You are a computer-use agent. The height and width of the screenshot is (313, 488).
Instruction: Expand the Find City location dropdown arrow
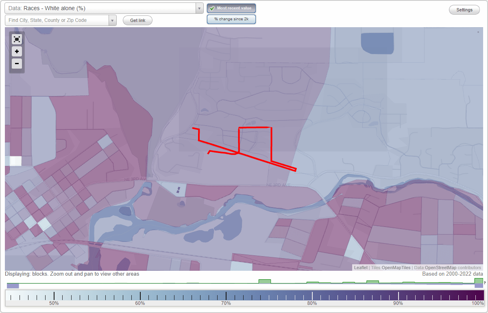[113, 20]
